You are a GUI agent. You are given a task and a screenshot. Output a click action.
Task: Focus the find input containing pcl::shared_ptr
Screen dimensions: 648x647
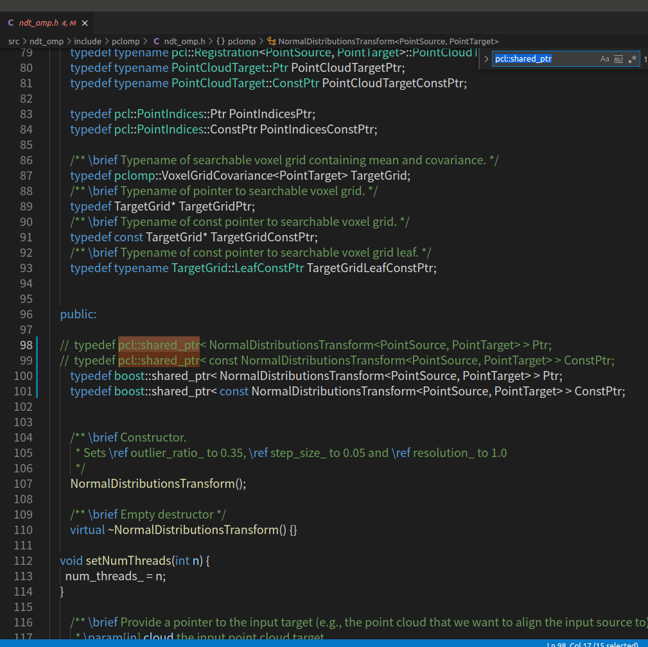545,58
